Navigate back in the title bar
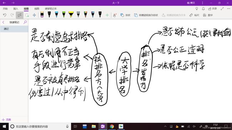The image size is (232, 130). pos(4,3)
